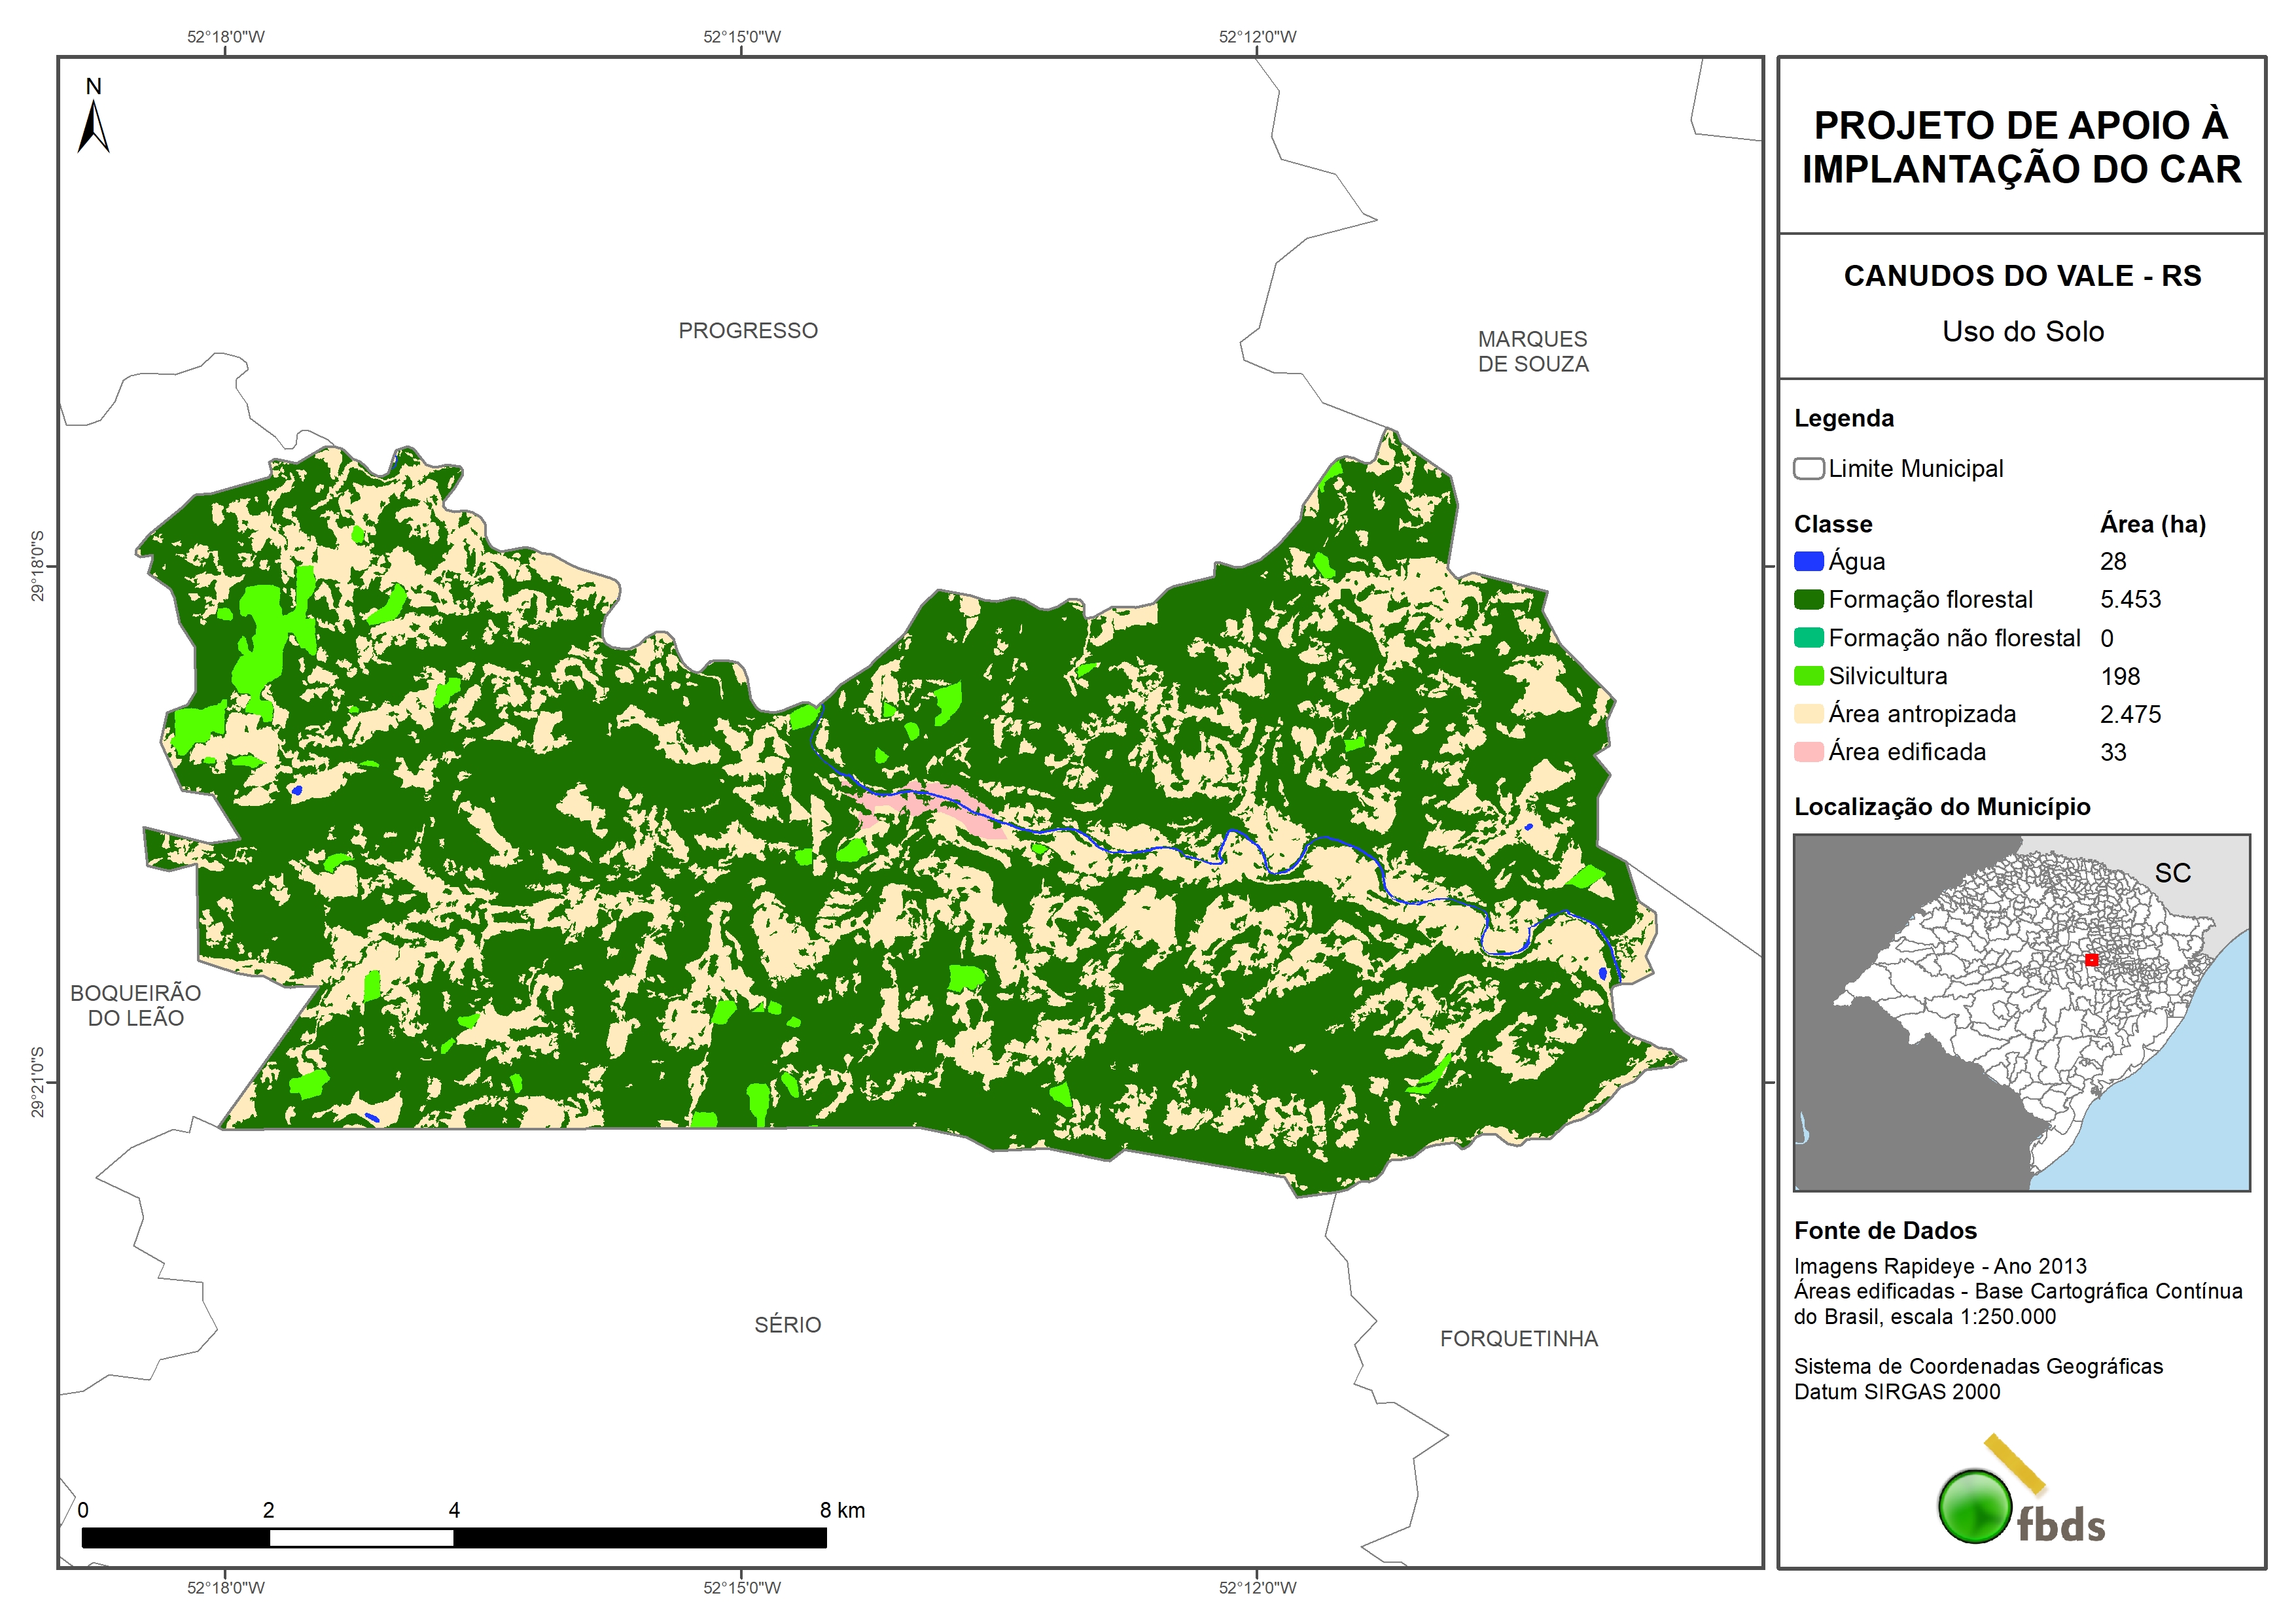Click the PROGRESSO municipality label

coord(748,331)
